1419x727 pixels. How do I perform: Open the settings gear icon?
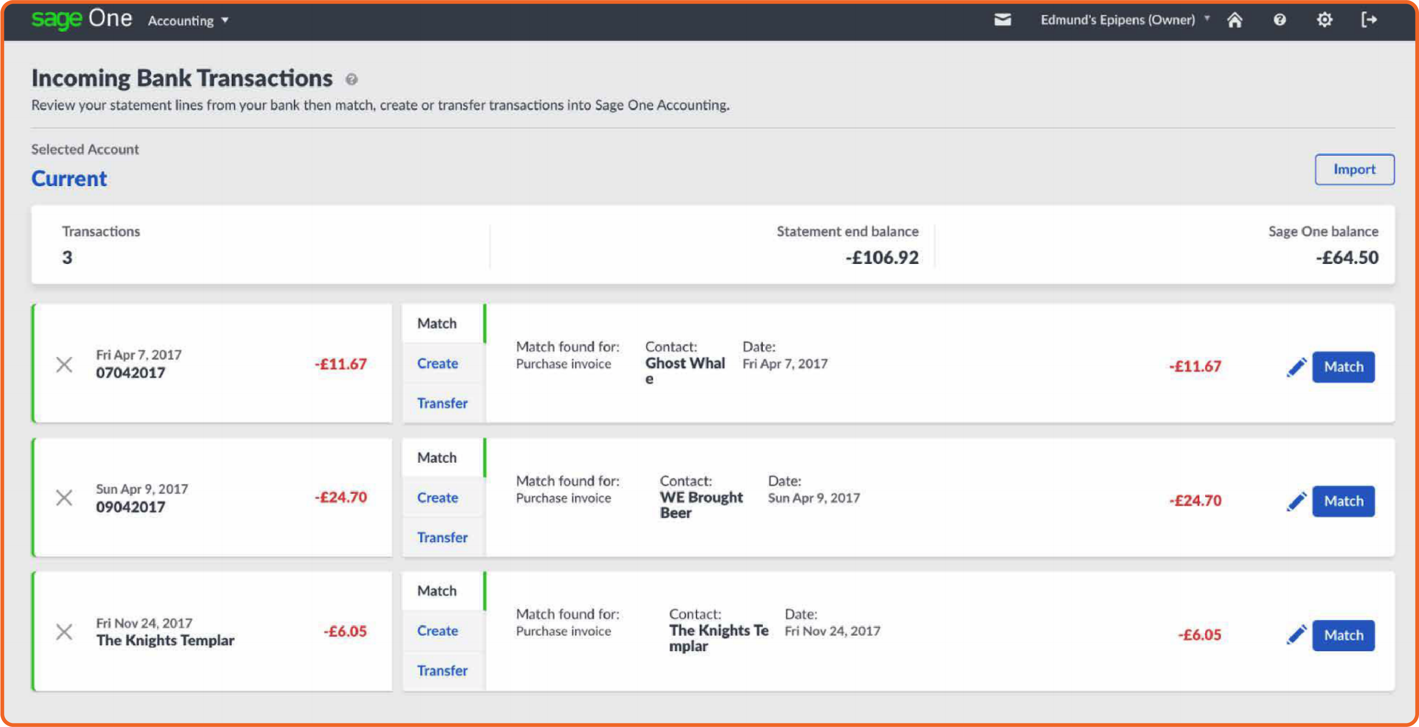coord(1324,20)
